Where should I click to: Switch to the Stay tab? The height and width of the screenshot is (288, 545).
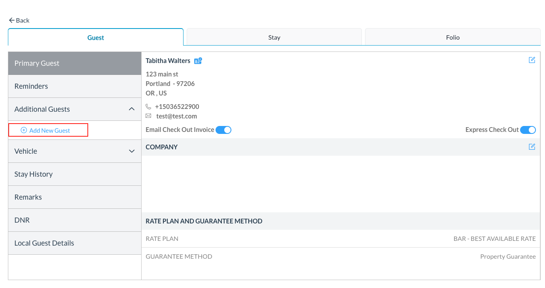274,37
